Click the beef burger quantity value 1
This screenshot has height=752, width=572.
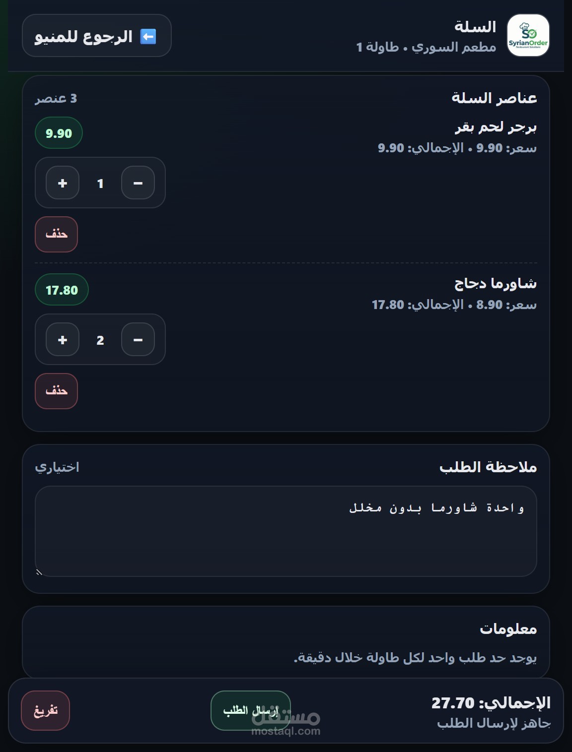pyautogui.click(x=100, y=184)
